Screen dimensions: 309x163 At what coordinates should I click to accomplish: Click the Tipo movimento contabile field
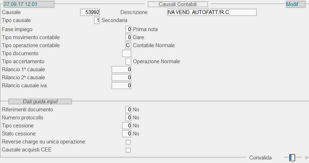click(x=128, y=37)
